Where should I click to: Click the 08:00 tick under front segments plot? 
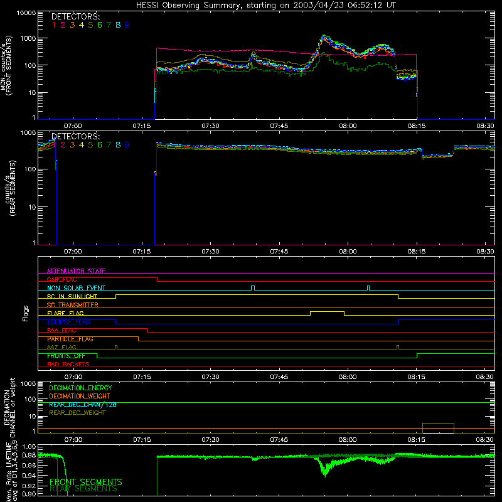pyautogui.click(x=348, y=126)
